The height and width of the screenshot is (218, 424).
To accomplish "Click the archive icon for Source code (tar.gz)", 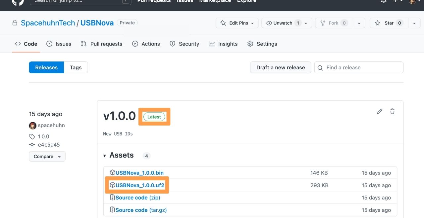I will 112,210.
